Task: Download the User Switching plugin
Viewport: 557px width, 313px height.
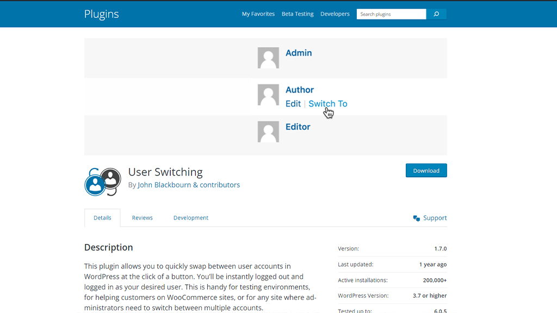Action: tap(426, 170)
